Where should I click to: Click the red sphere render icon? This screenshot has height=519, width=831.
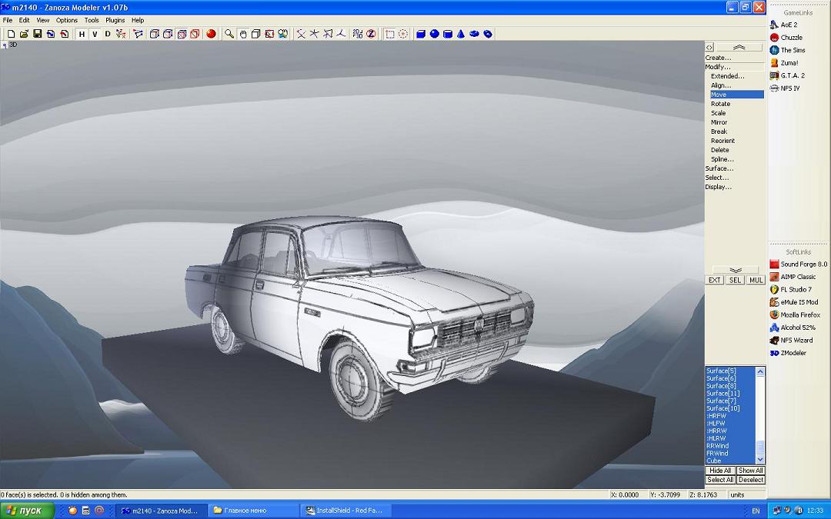[x=211, y=34]
